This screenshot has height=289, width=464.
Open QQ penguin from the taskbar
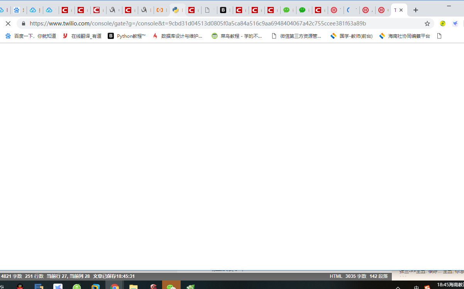(20, 286)
